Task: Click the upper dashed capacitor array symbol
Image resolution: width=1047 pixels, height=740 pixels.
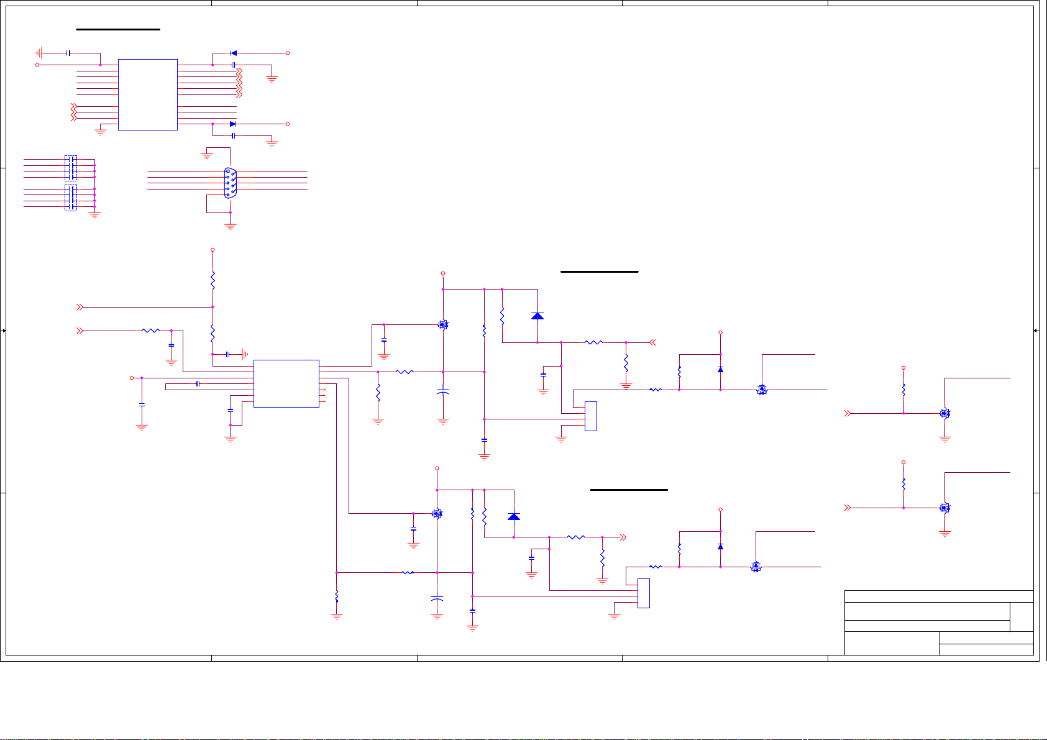Action: pyautogui.click(x=71, y=168)
